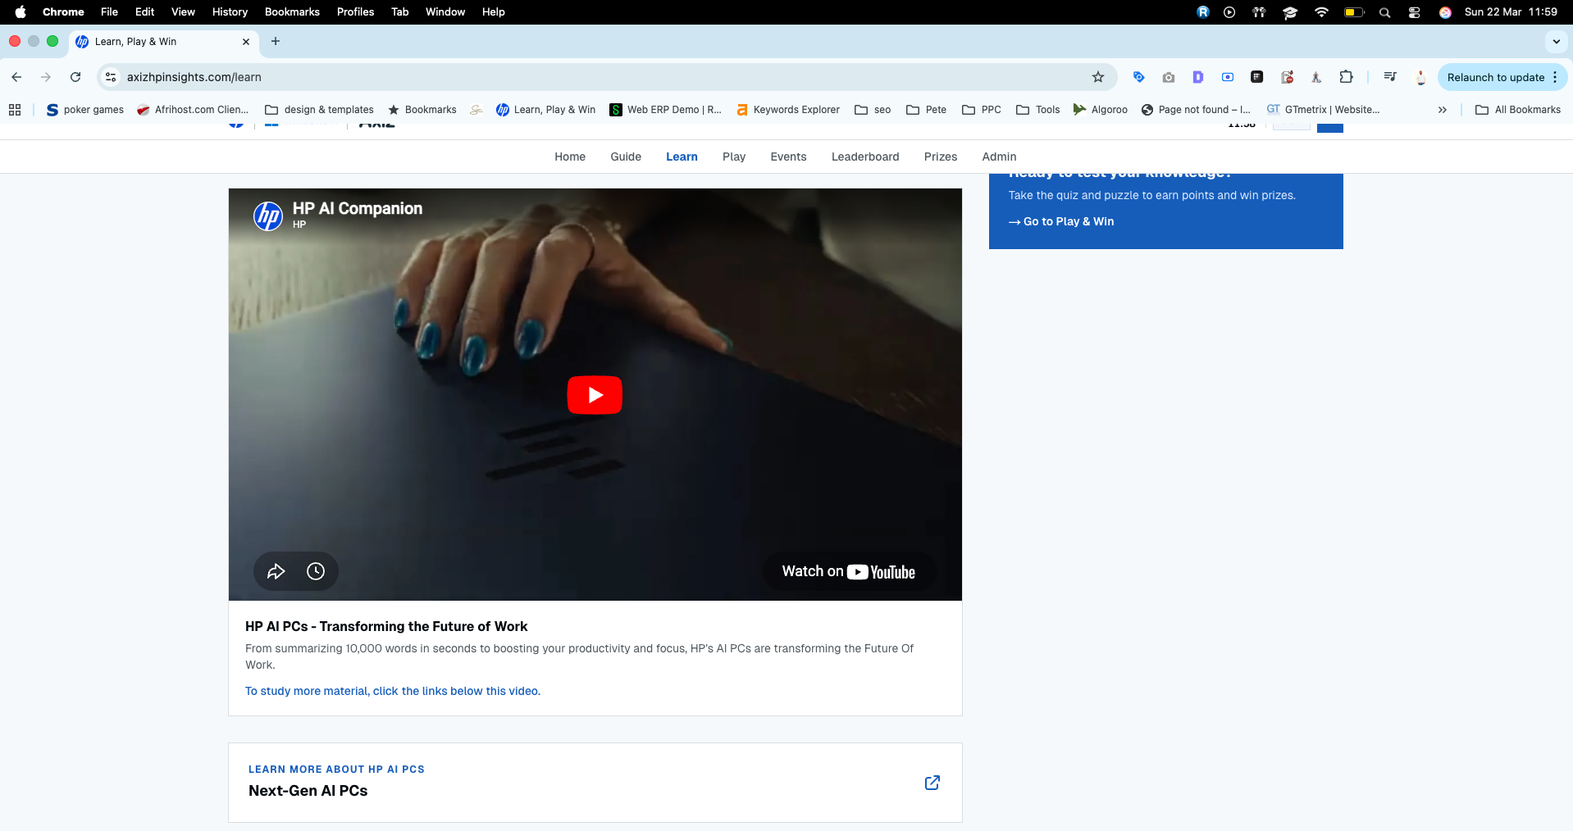Open the design & templates bookmark folder
Screen dimensions: 1573x831
(x=319, y=110)
